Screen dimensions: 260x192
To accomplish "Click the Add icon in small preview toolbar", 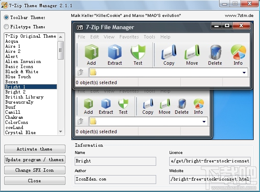I will [x=88, y=104].
